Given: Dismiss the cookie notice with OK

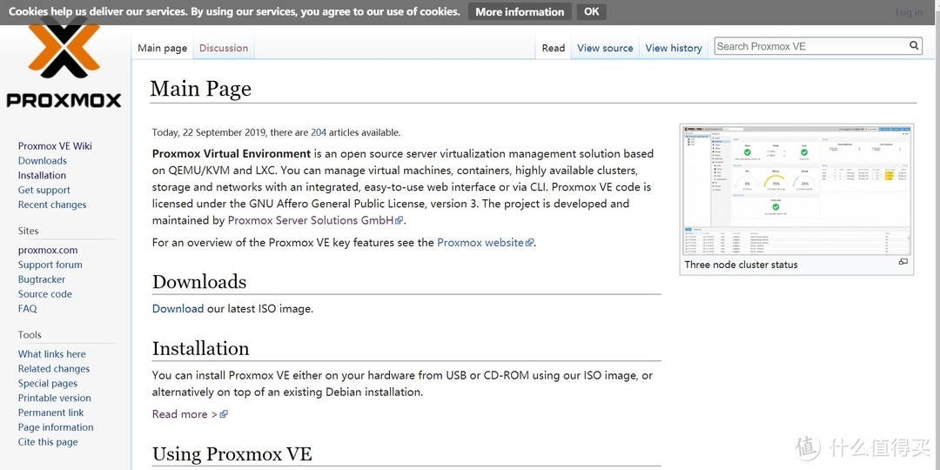Looking at the screenshot, I should [x=591, y=11].
